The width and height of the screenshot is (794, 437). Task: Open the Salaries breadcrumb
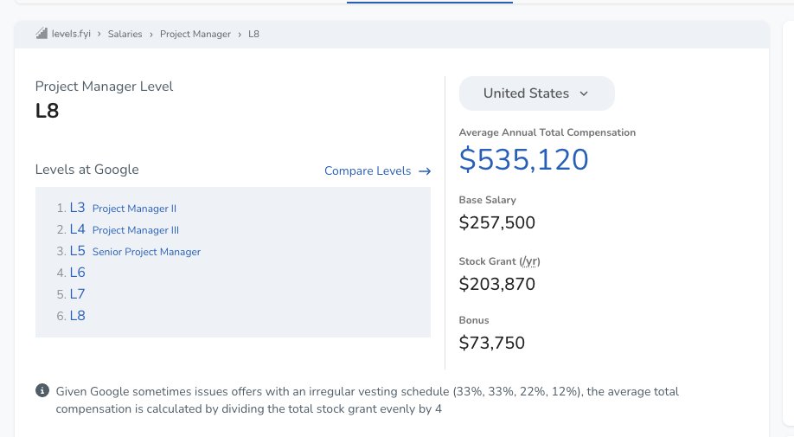125,35
